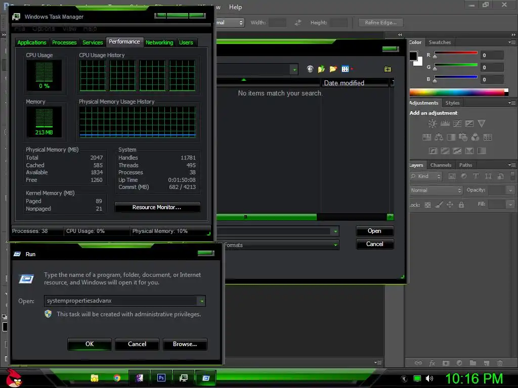Toggle lock image pixels brush icon
Image resolution: width=518 pixels, height=388 pixels.
point(439,205)
